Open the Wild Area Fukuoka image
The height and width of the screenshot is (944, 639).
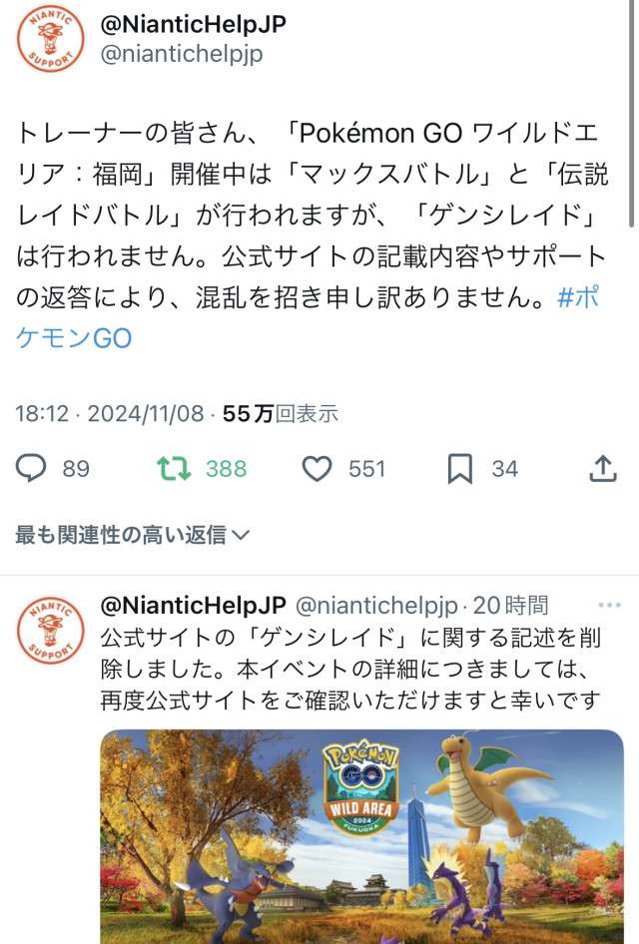point(362,836)
